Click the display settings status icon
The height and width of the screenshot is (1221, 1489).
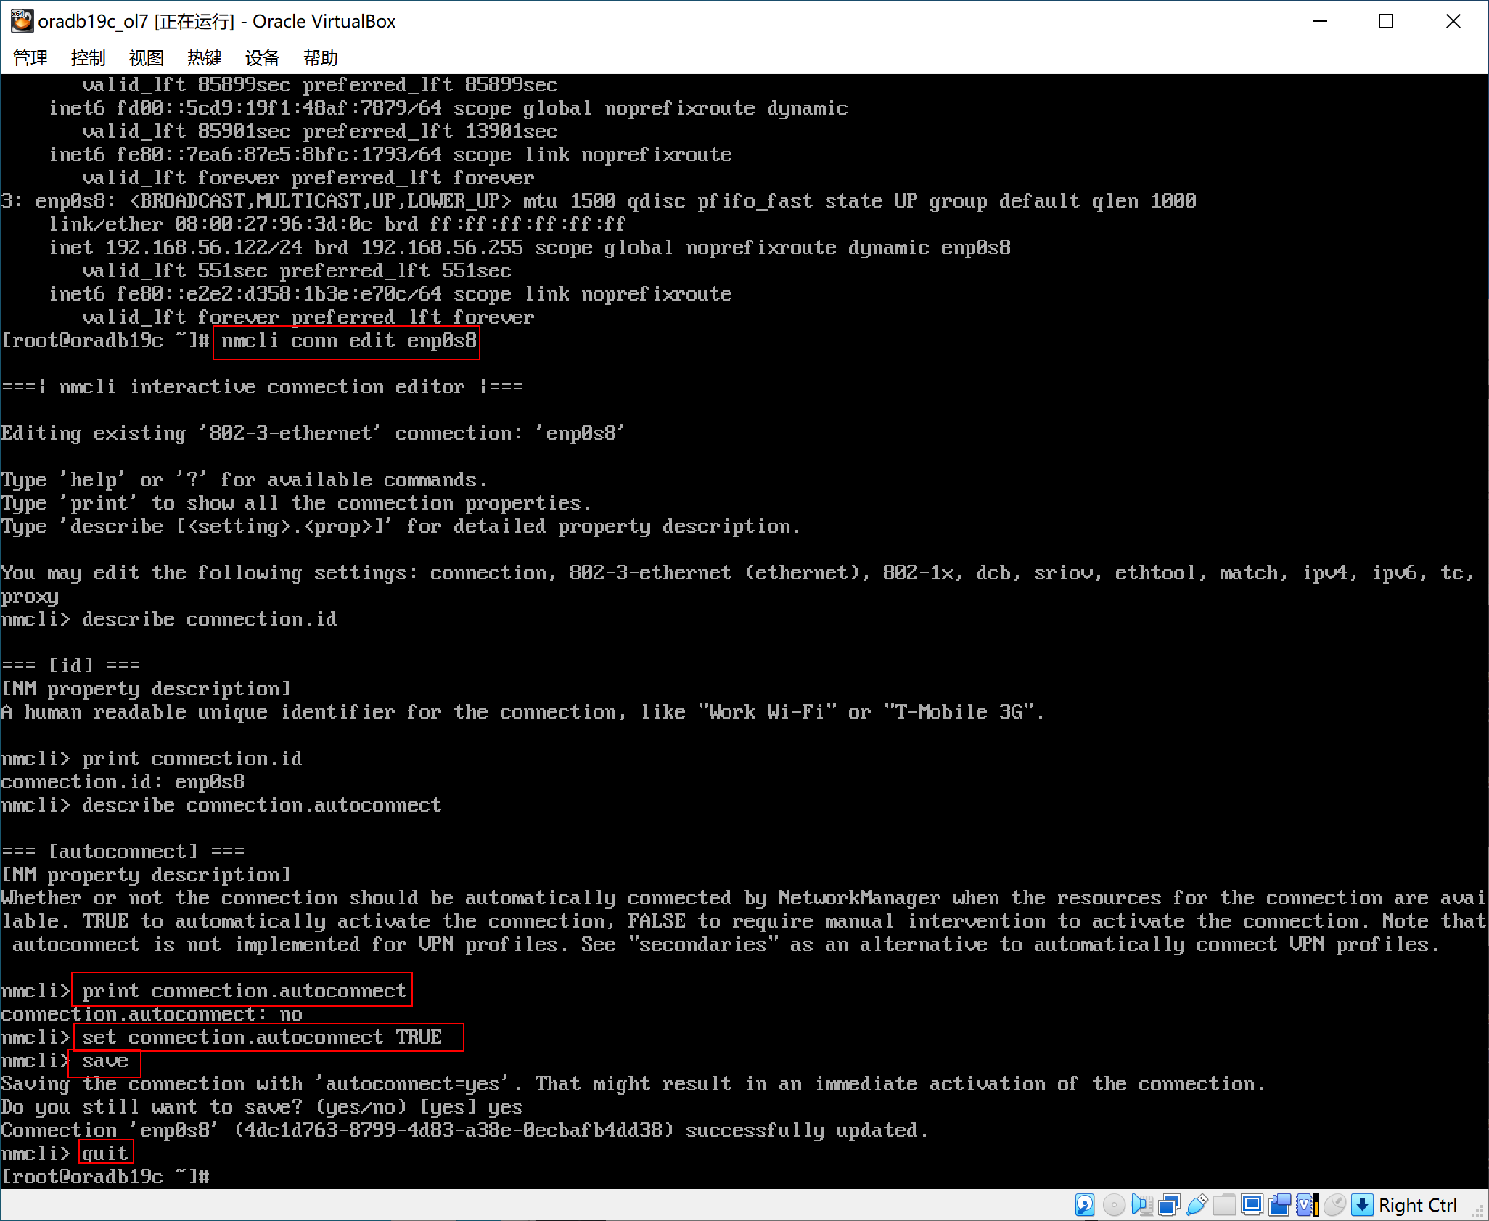coord(1252,1206)
